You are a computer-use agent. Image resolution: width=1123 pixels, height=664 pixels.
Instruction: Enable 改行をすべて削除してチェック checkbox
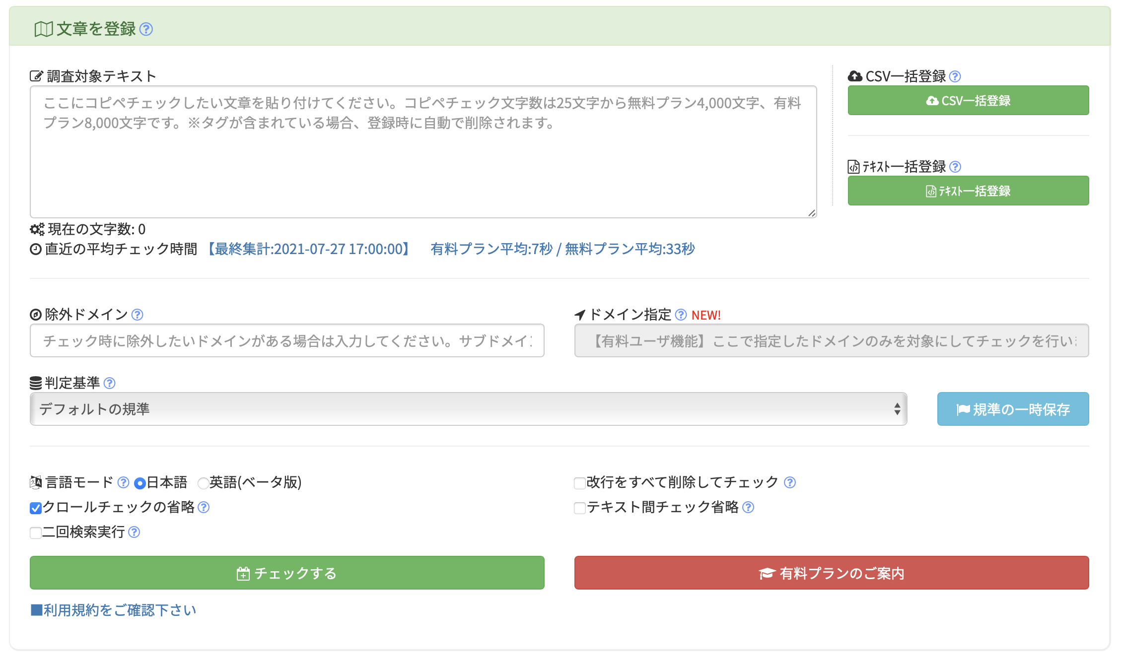pyautogui.click(x=579, y=483)
